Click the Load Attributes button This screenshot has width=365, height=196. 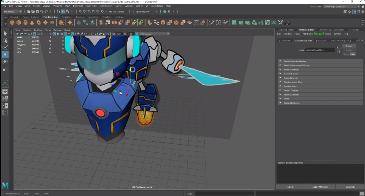point(320,186)
